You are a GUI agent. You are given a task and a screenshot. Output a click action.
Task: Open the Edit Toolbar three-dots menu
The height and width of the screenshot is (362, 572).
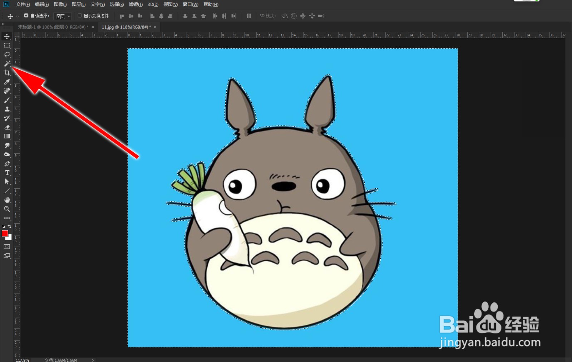point(7,218)
